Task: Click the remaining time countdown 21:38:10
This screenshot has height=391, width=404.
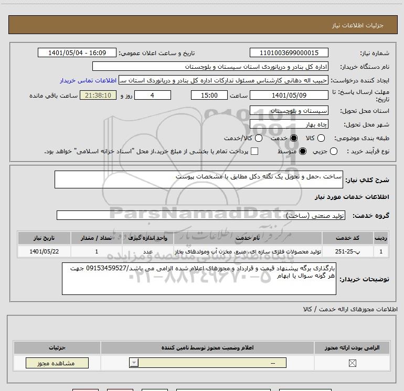Action: pyautogui.click(x=98, y=95)
